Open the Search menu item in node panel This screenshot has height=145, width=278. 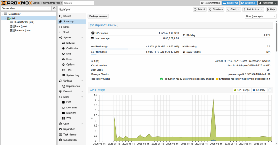[x=72, y=16]
